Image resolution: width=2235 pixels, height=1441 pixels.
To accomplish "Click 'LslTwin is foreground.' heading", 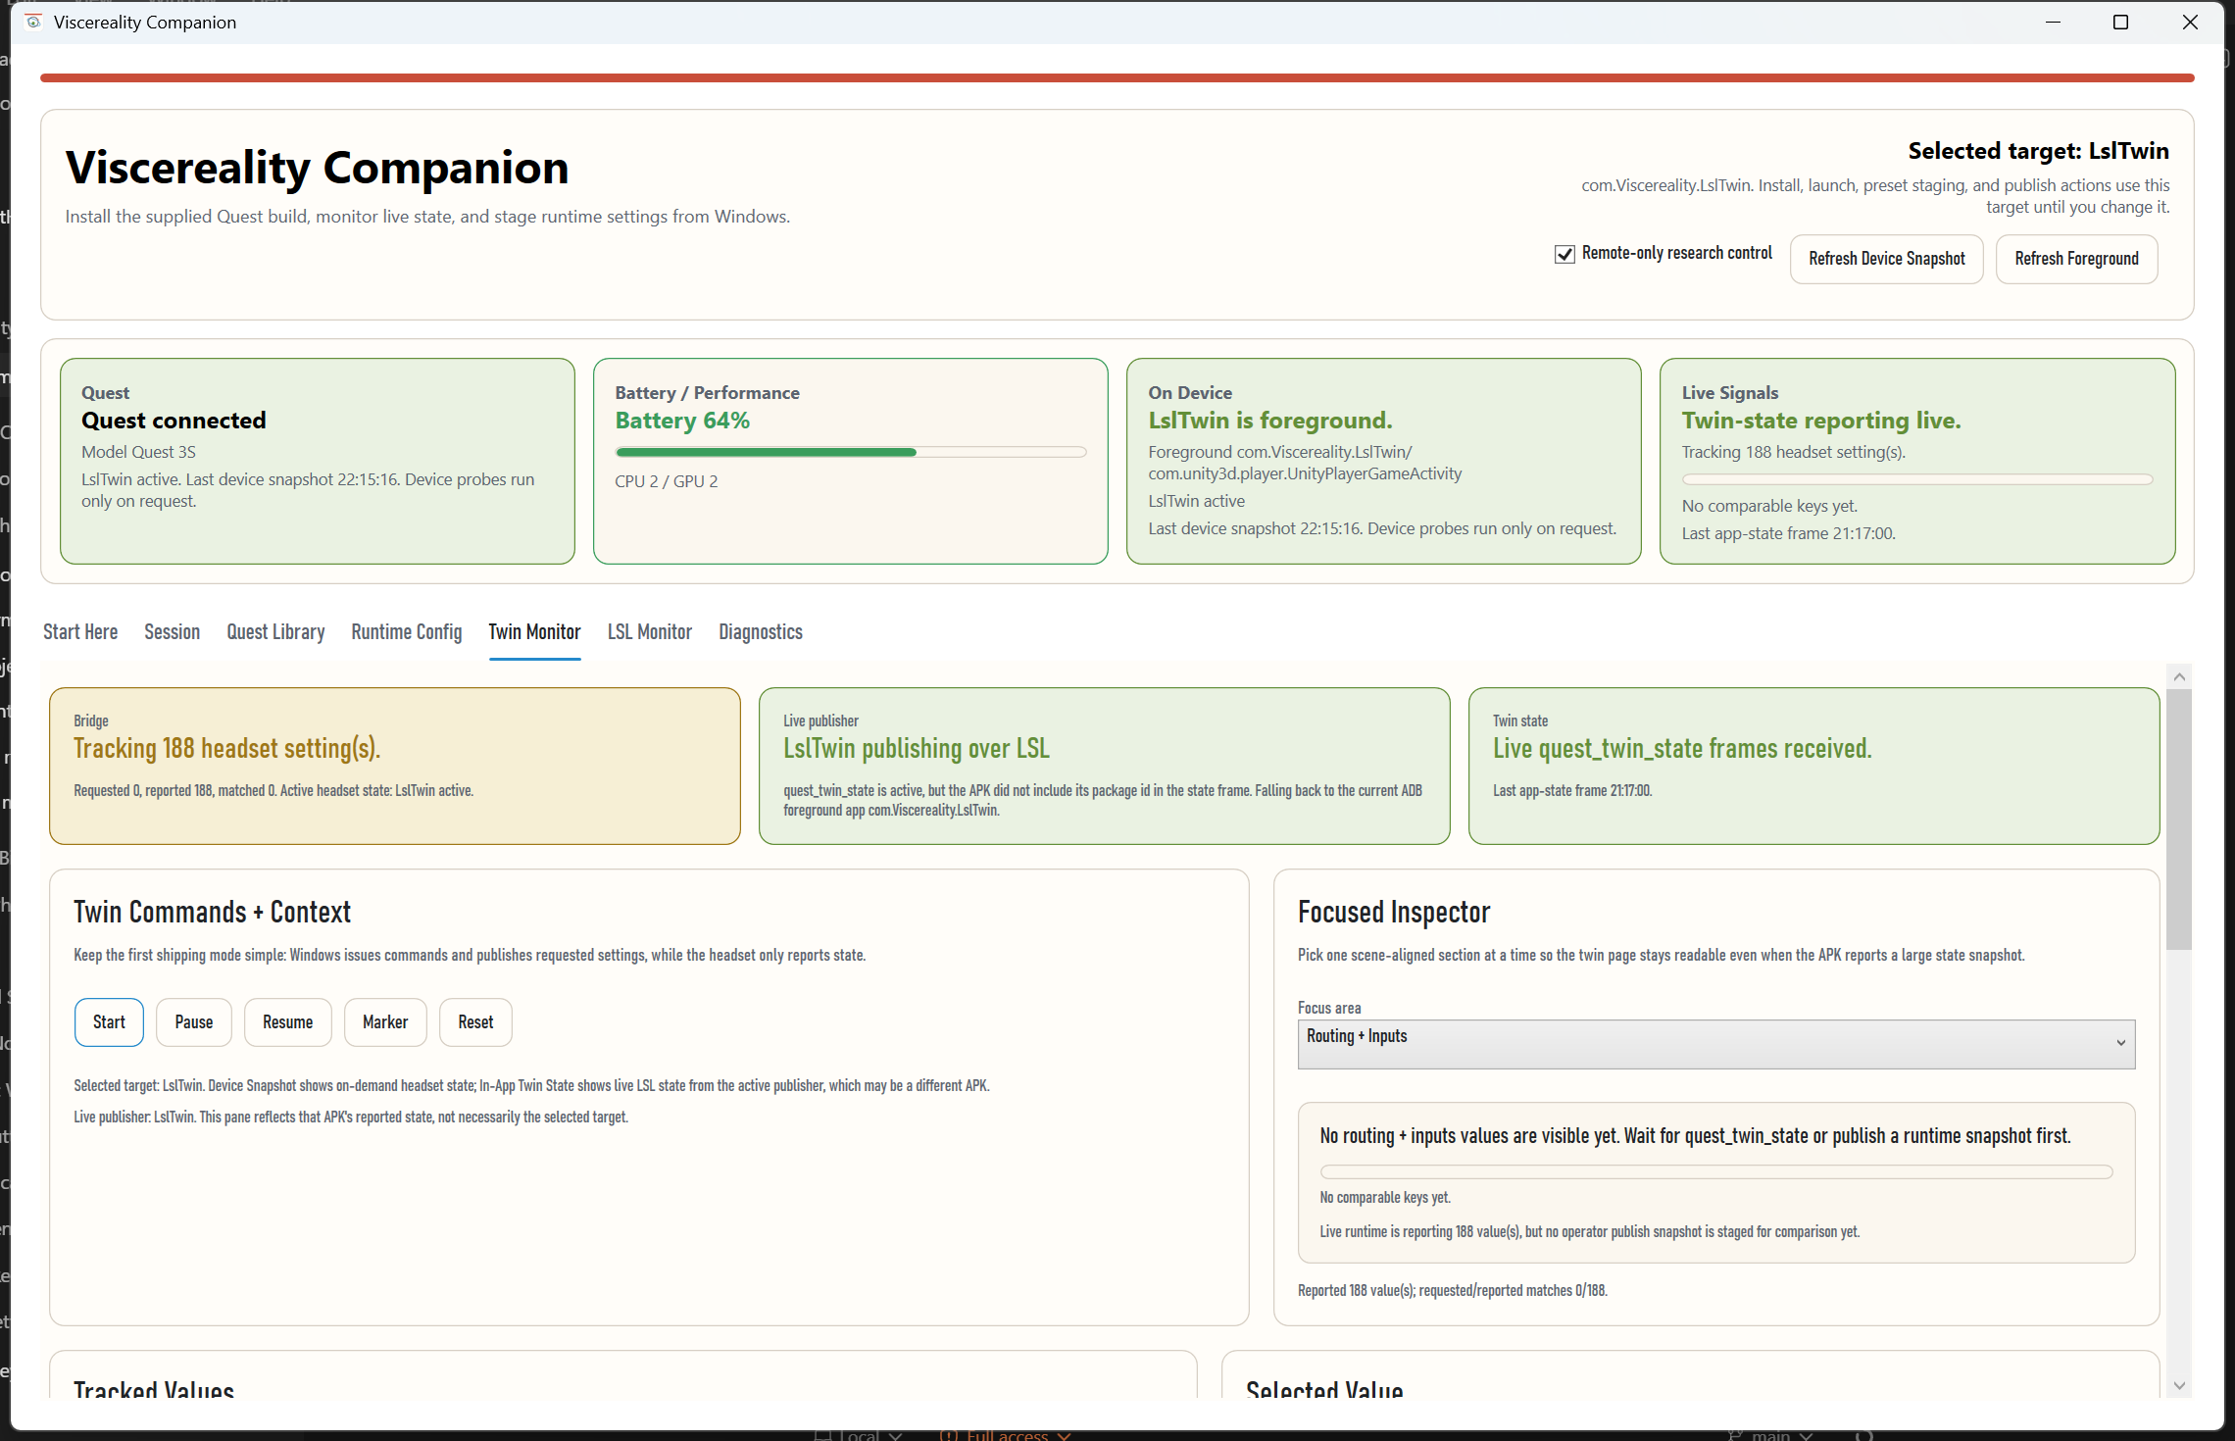I will click(x=1269, y=421).
